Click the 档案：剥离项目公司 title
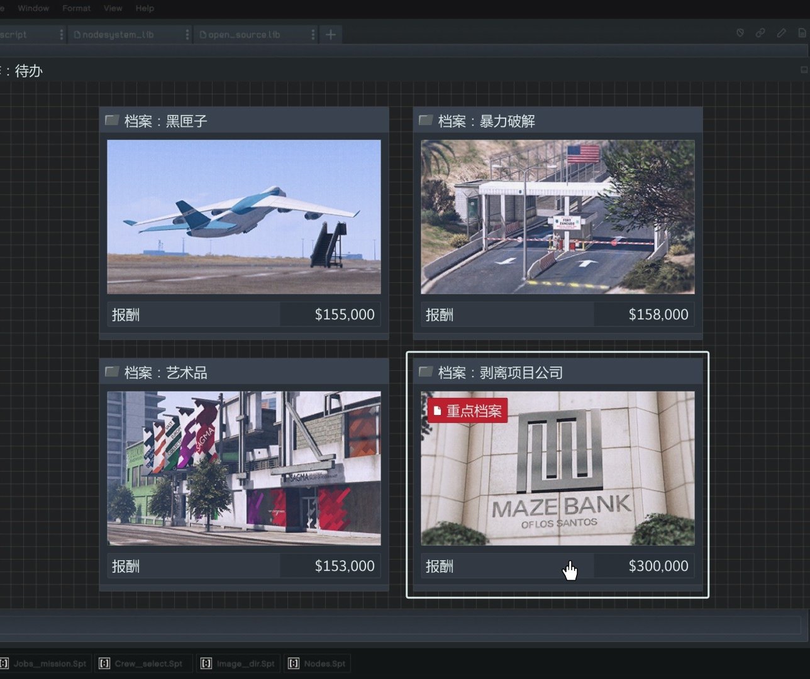The height and width of the screenshot is (679, 810). click(501, 372)
